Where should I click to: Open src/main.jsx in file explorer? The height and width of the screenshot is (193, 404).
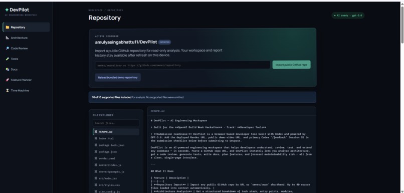[116, 178]
